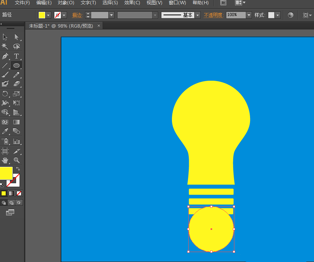
Task: Open Adobe Bridge with the Br icon
Action: tap(224, 3)
